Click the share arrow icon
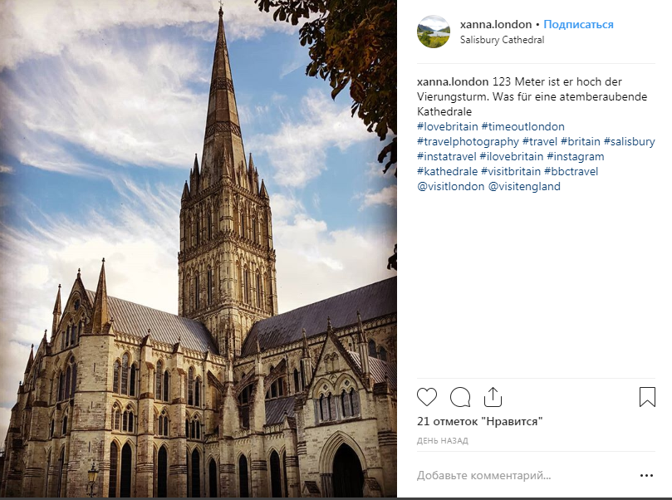 coord(493,397)
